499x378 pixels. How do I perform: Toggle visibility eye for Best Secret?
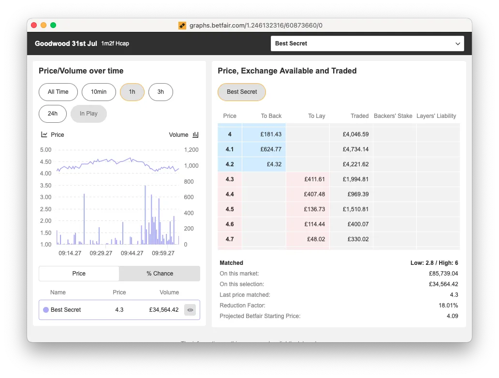point(191,310)
